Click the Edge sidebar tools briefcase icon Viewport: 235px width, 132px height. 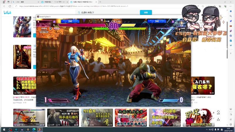(231, 26)
